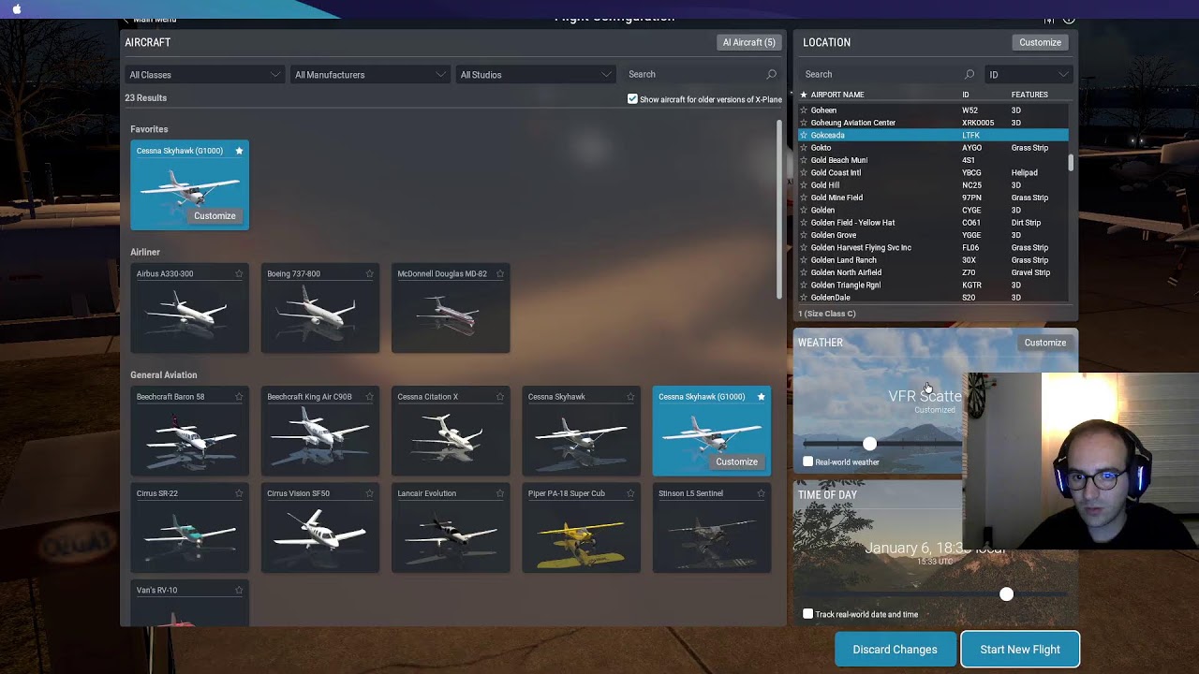
Task: Customize the Favorites Cessna Skyhawk G1000
Action: click(215, 216)
